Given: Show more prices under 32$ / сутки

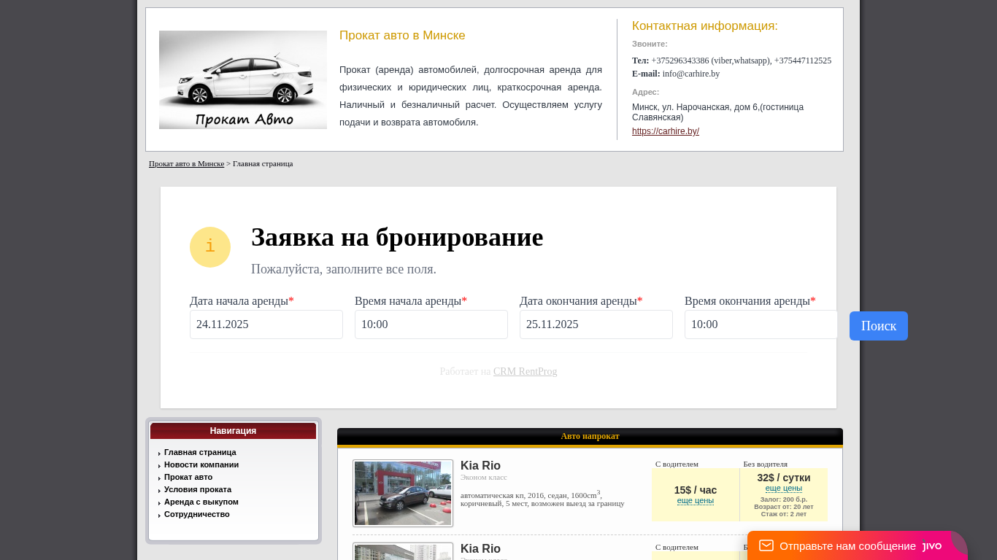Looking at the screenshot, I should [784, 488].
